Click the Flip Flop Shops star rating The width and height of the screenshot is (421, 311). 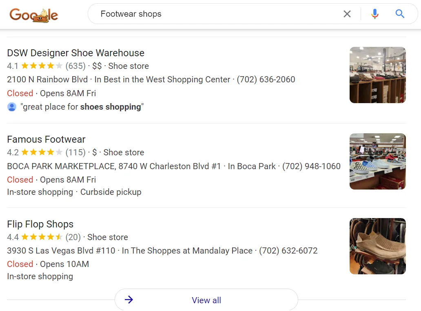click(42, 237)
